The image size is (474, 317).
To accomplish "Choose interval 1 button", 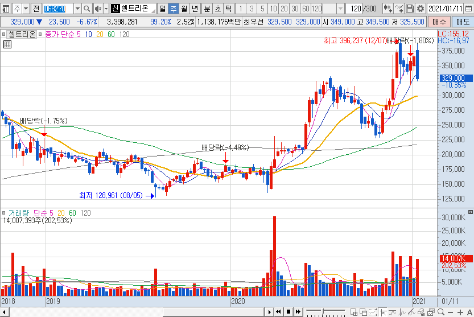I will [241, 9].
